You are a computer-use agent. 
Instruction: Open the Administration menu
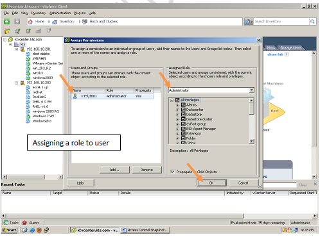60,13
